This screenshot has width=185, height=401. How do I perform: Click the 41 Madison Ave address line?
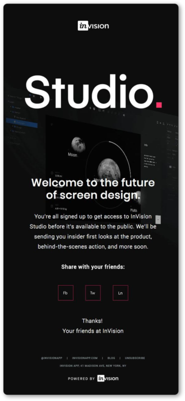(93, 366)
